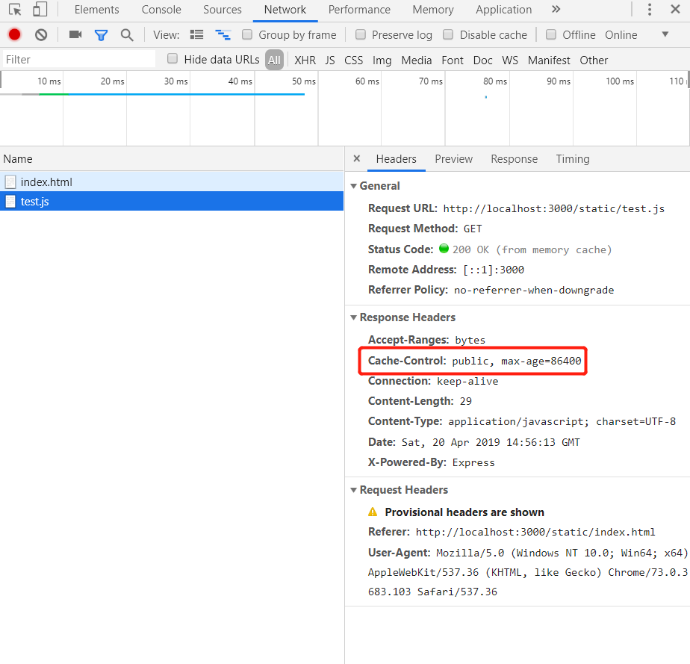Image resolution: width=690 pixels, height=664 pixels.
Task: Filter requests by Img
Action: (382, 60)
